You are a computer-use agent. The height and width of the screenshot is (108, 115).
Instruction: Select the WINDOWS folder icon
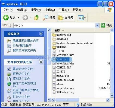tap(54, 47)
